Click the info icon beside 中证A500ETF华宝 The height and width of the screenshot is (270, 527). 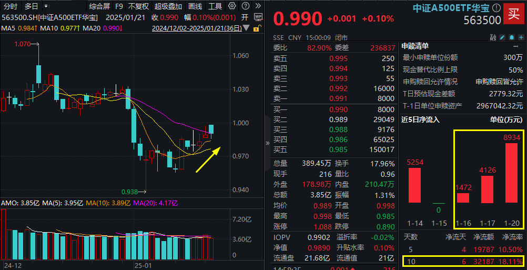coord(496,7)
